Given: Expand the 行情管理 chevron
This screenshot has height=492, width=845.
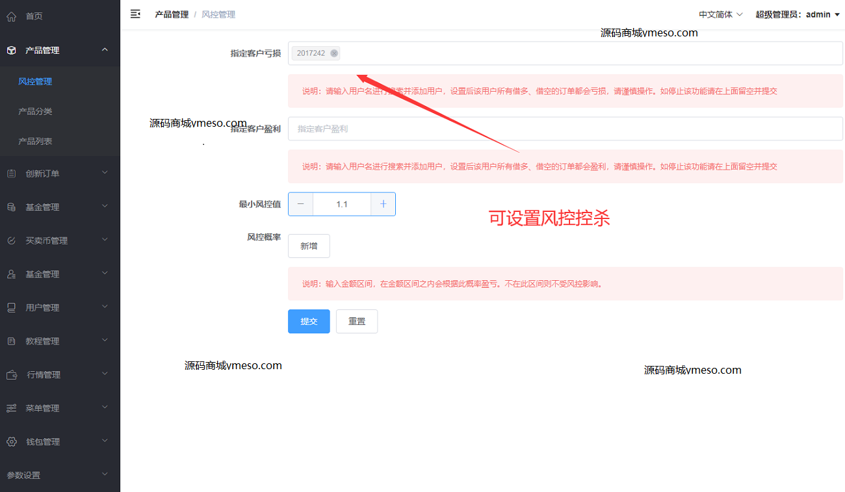Looking at the screenshot, I should pos(105,374).
